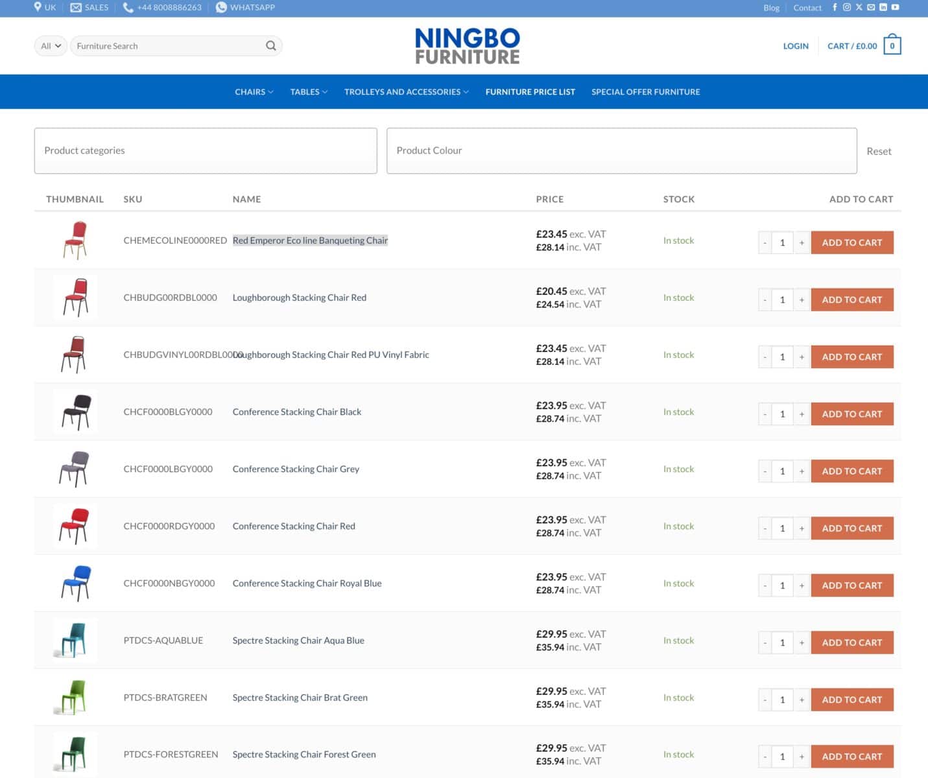Increase quantity for Spectre Chair Forest Green

click(x=802, y=757)
